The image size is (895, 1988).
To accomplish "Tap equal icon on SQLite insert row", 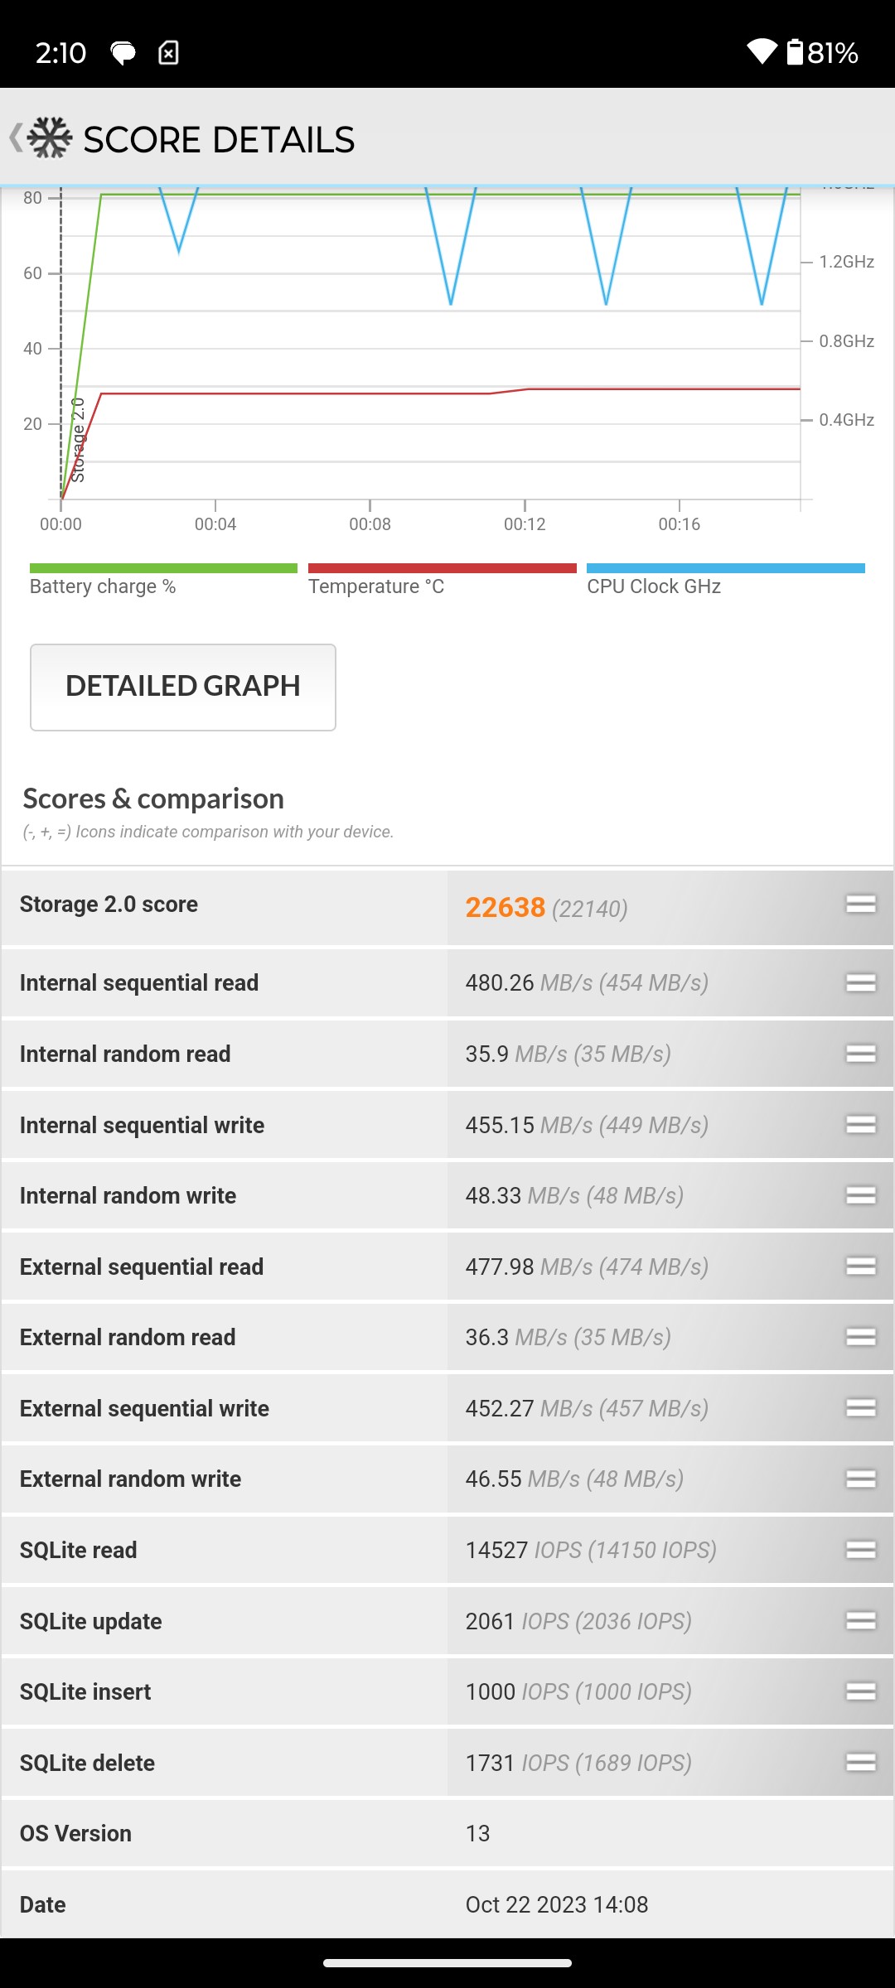I will [861, 1691].
